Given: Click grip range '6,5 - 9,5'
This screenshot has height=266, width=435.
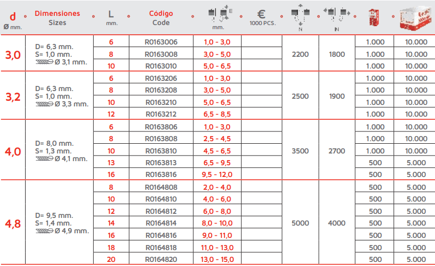Looking at the screenshot, I should pos(217,163).
